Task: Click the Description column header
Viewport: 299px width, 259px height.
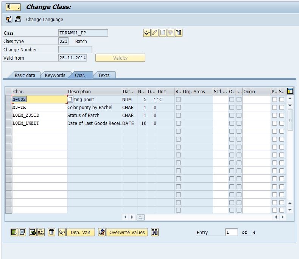Action: tap(95, 91)
